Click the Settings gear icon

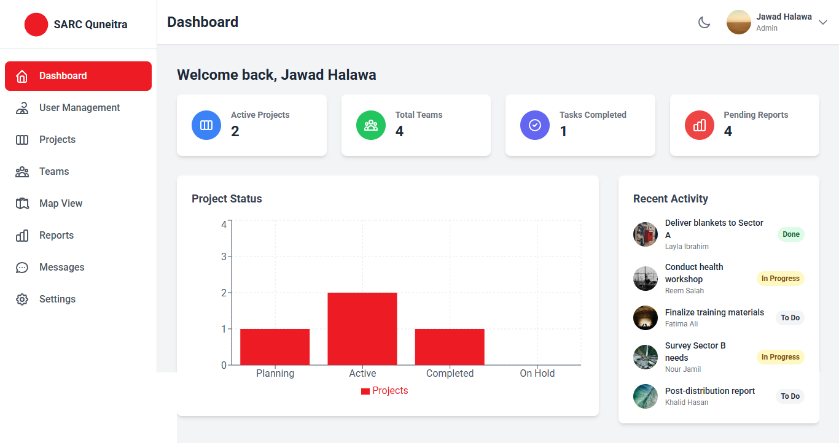click(22, 299)
